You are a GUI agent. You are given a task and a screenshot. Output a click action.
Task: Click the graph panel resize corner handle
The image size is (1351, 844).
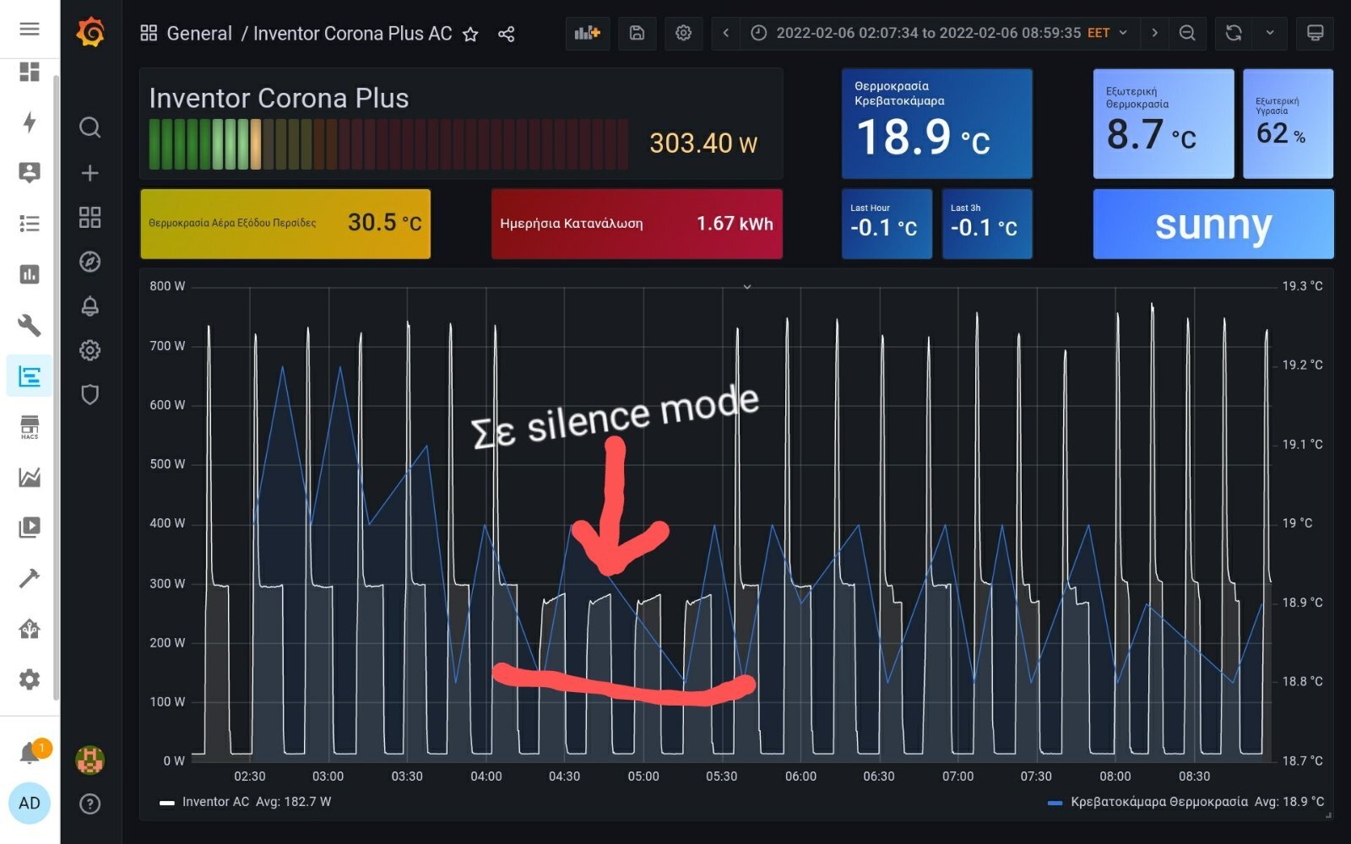click(1328, 815)
